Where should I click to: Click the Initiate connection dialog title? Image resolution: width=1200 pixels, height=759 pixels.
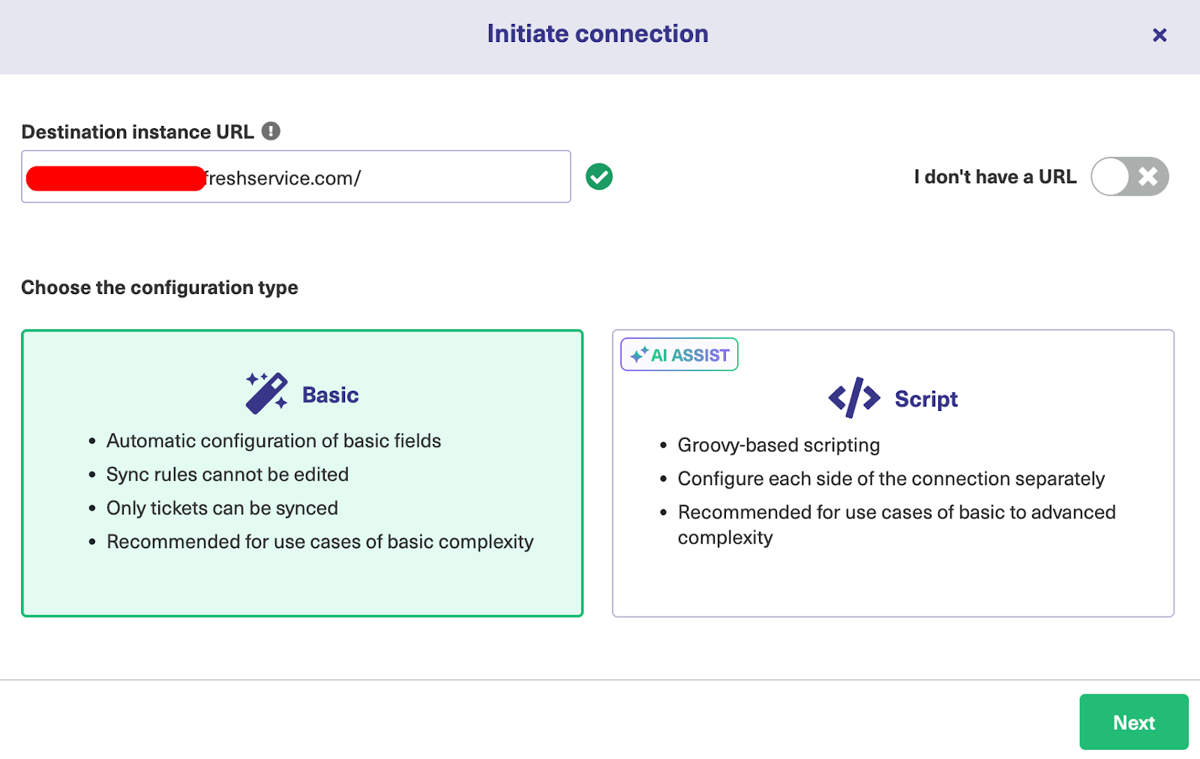[598, 33]
